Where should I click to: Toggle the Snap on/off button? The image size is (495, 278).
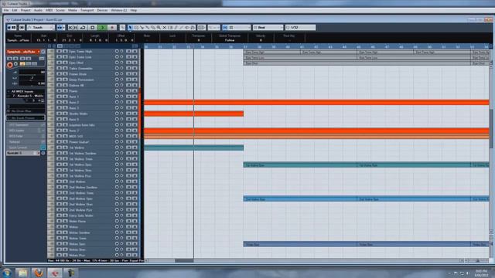point(225,28)
